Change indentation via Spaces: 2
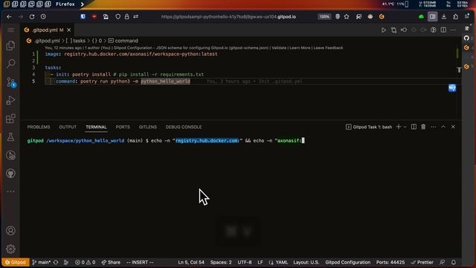This screenshot has width=476, height=268. point(221,263)
